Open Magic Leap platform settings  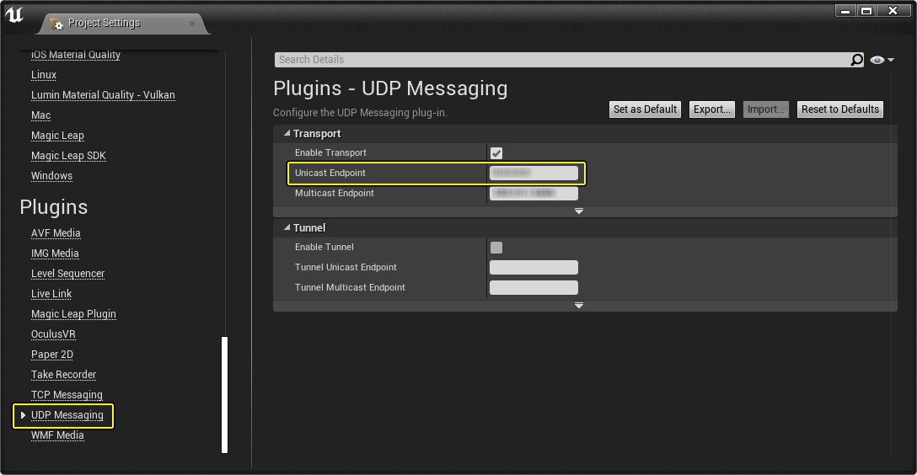pyautogui.click(x=57, y=136)
